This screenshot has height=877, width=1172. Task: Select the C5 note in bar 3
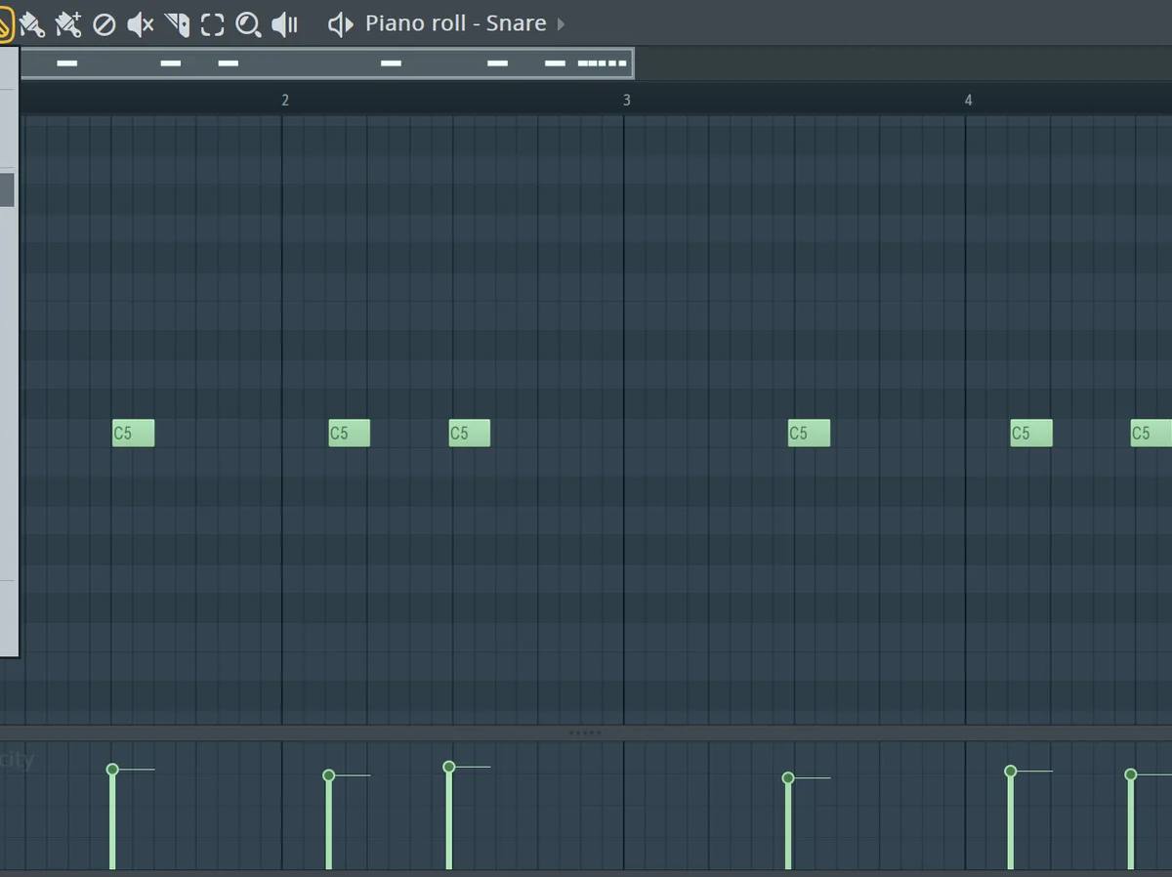[x=809, y=433]
